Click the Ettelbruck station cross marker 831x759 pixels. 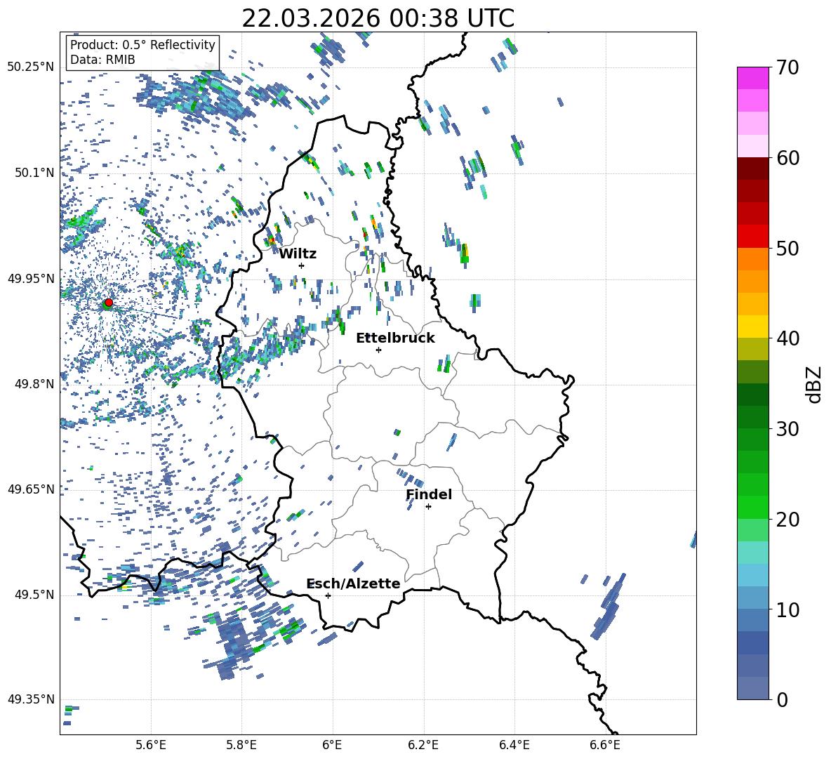[378, 350]
